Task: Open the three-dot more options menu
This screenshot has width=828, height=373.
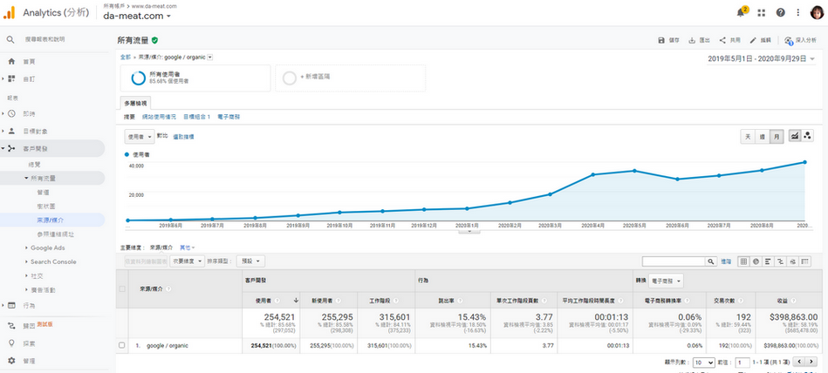Action: click(798, 13)
